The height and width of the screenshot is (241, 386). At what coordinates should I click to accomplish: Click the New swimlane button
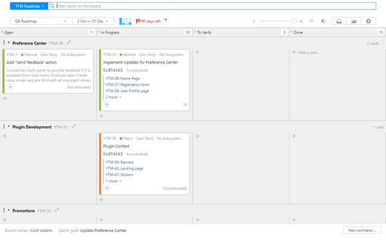(362, 231)
